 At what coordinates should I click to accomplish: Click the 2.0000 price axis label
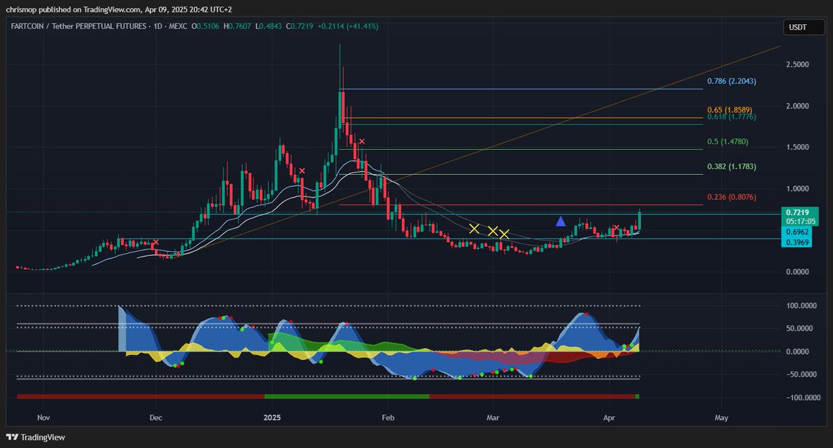click(x=797, y=106)
